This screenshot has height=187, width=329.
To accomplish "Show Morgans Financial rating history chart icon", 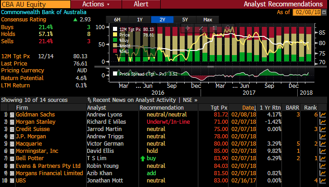I will (x=323, y=173).
